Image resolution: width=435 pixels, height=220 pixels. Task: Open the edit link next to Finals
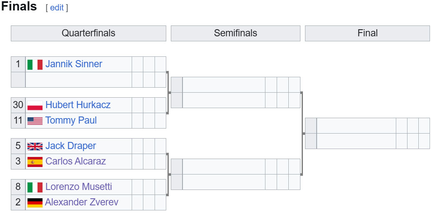pyautogui.click(x=57, y=8)
